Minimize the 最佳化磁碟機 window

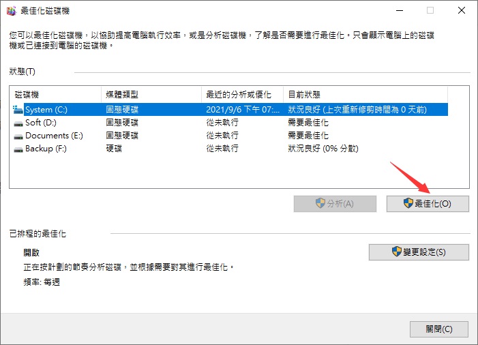coord(400,10)
